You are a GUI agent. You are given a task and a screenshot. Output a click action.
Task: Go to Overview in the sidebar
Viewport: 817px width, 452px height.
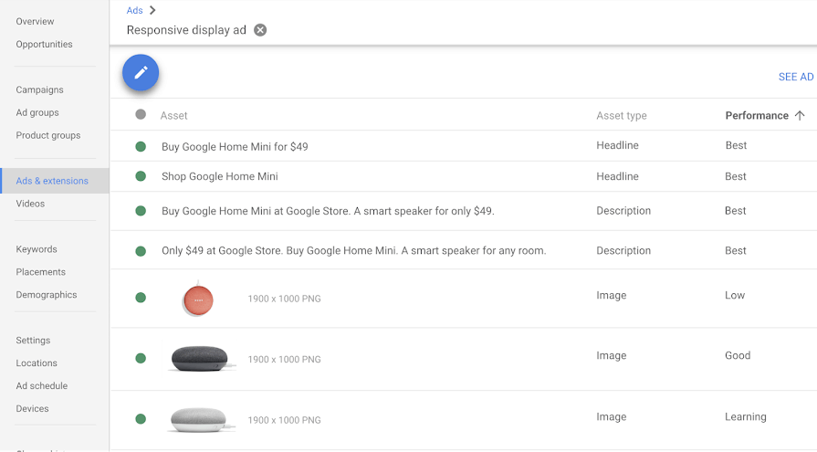35,21
